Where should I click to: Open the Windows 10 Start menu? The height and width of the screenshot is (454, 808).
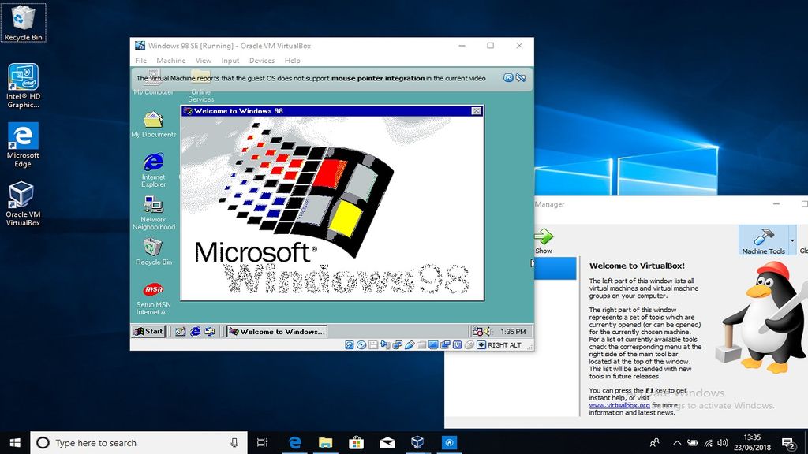point(15,443)
